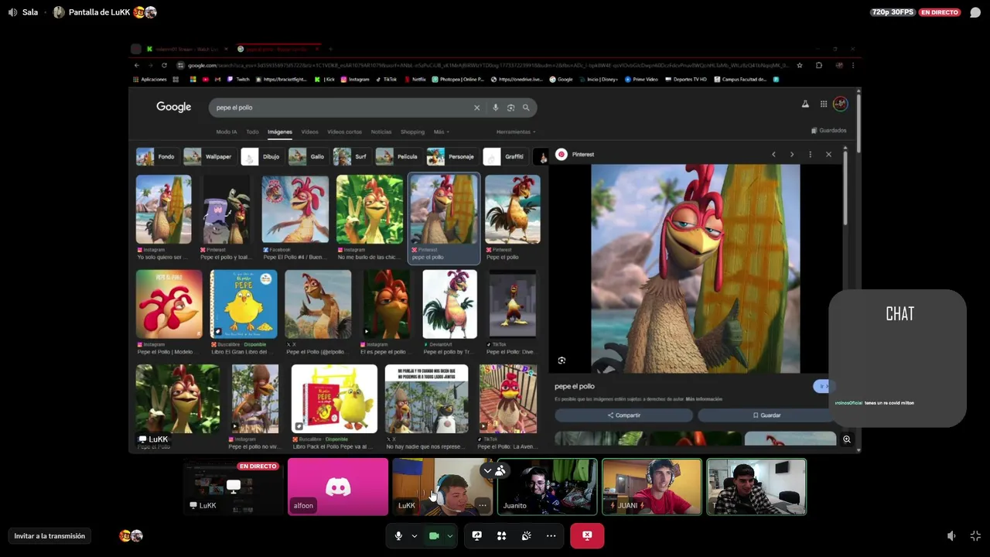The height and width of the screenshot is (557, 990).
Task: Open the soundboard icon
Action: tap(526, 535)
